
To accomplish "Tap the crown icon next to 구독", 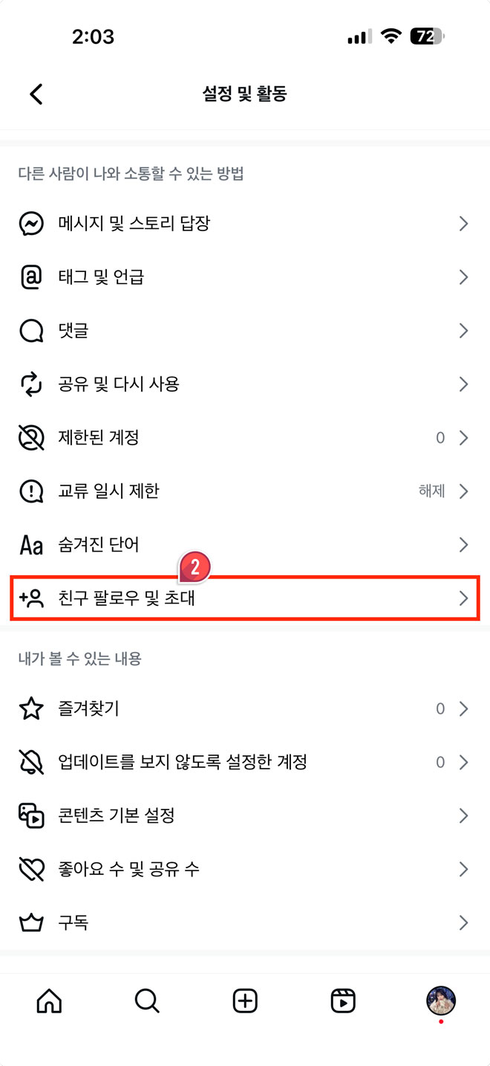I will tap(31, 923).
